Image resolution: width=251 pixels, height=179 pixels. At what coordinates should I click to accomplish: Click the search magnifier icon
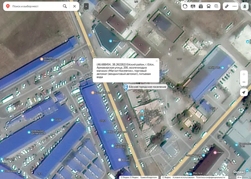(x=65, y=6)
